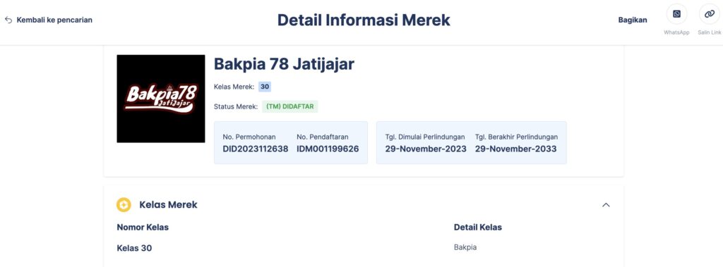
Task: Open the Bakpia78 Jatijajar logo image
Action: (161, 99)
